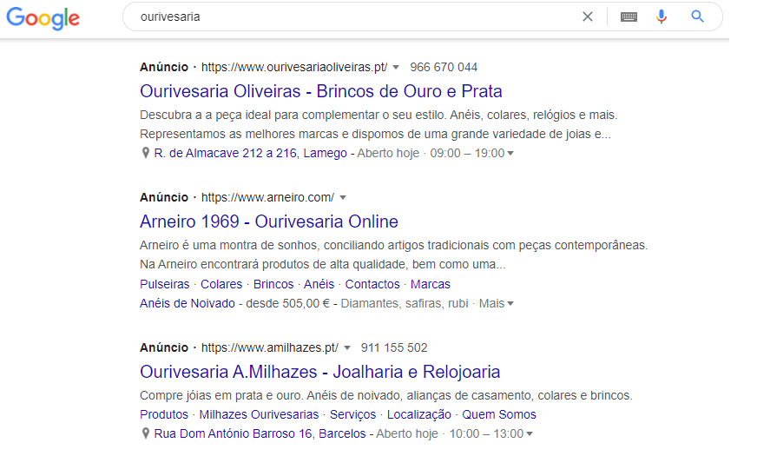The image size is (757, 476).
Task: Click URL https://www.arneiro.com/
Action: click(267, 198)
